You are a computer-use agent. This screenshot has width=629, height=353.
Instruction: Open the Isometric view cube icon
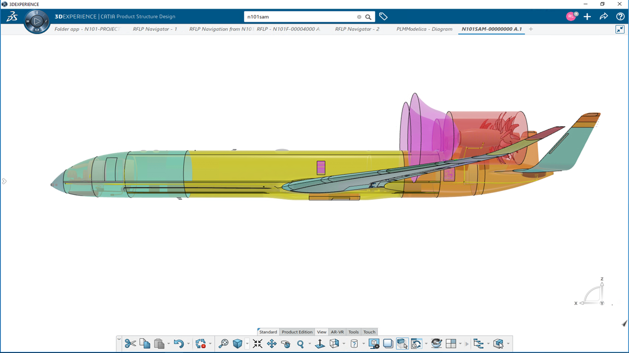tap(335, 344)
